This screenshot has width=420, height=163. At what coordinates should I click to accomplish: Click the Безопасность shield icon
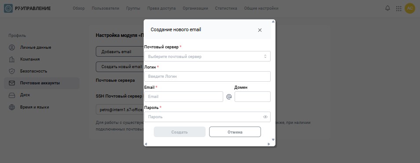[12, 71]
